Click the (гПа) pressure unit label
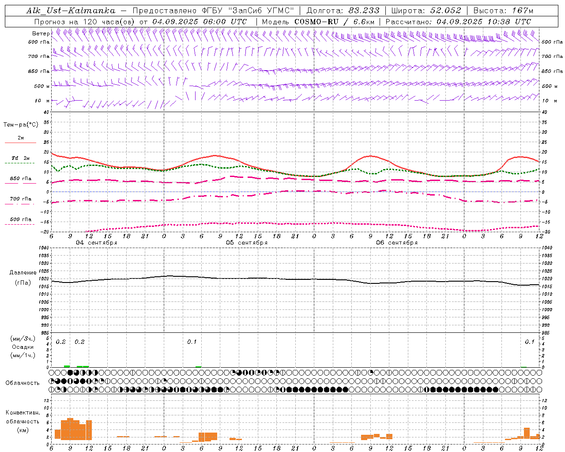Viewport: 565px width, 452px height. pyautogui.click(x=23, y=283)
